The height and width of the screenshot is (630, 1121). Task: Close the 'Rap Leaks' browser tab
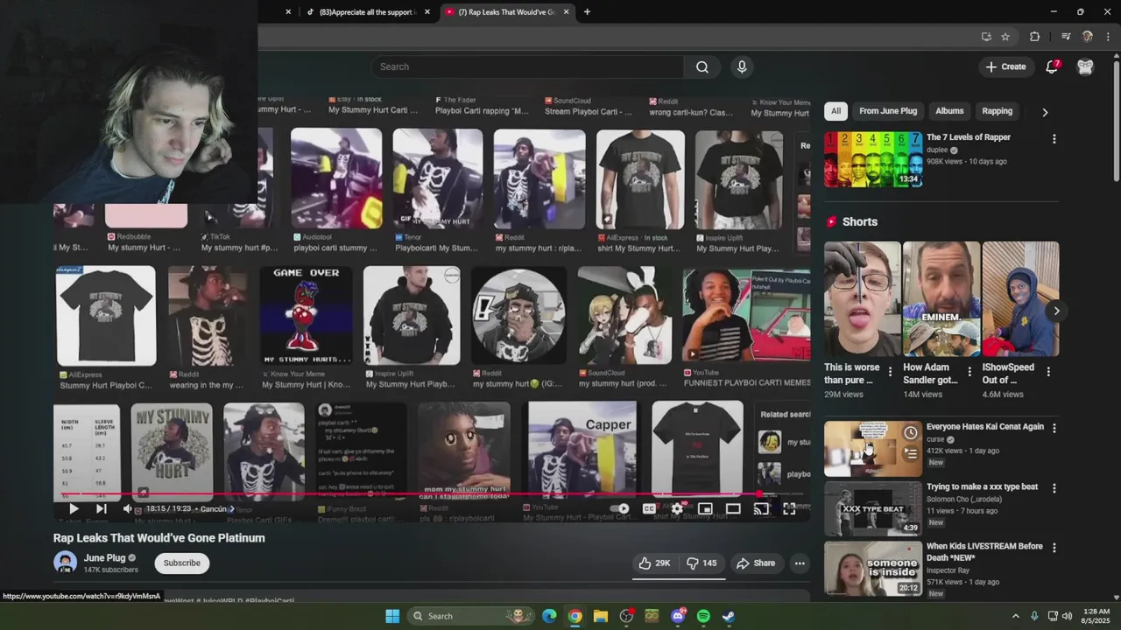pos(567,12)
